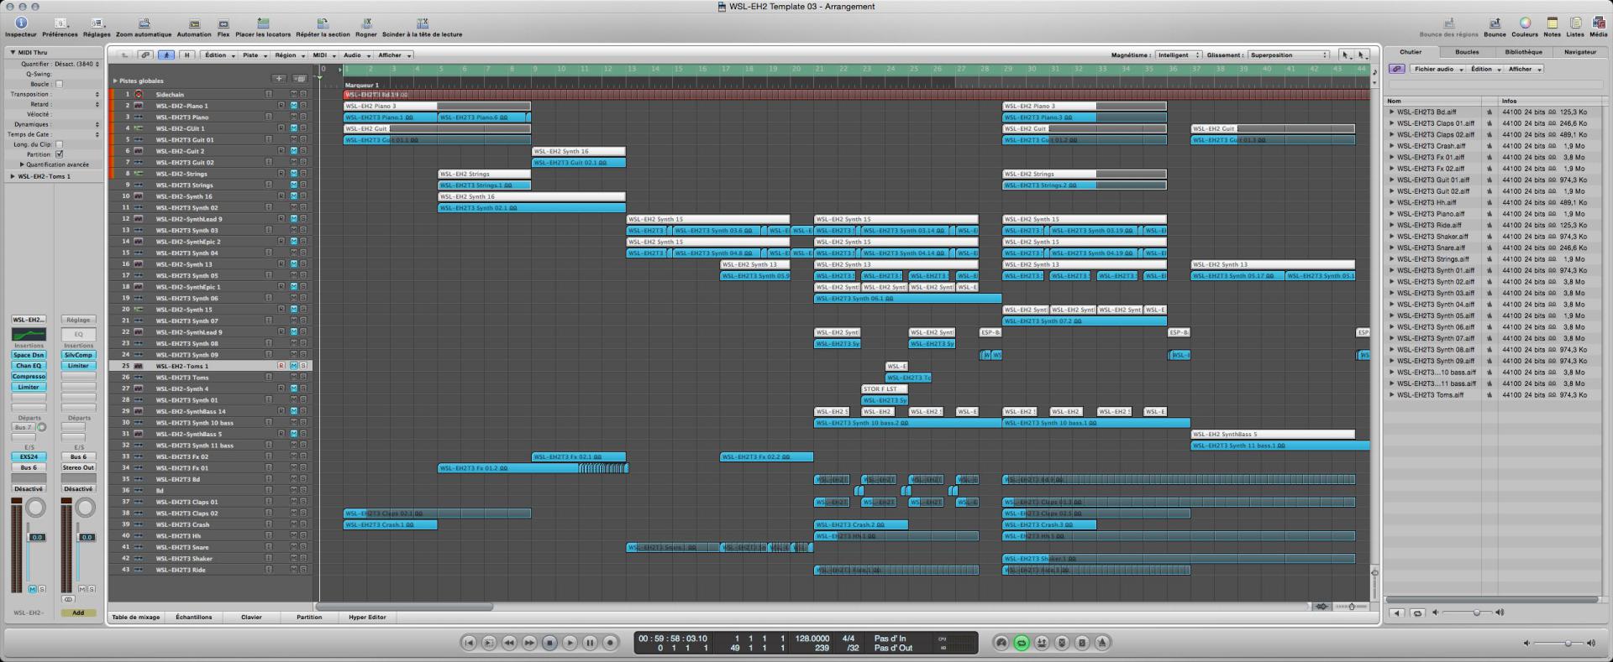Click Go to Beginning transport button

click(469, 643)
